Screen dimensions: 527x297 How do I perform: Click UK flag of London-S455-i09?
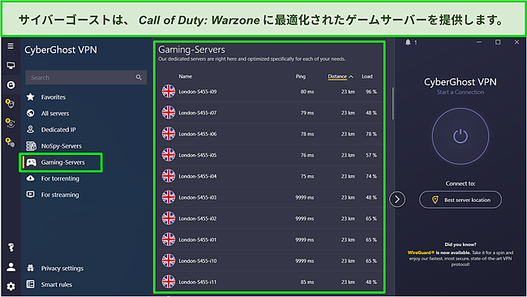(x=169, y=92)
